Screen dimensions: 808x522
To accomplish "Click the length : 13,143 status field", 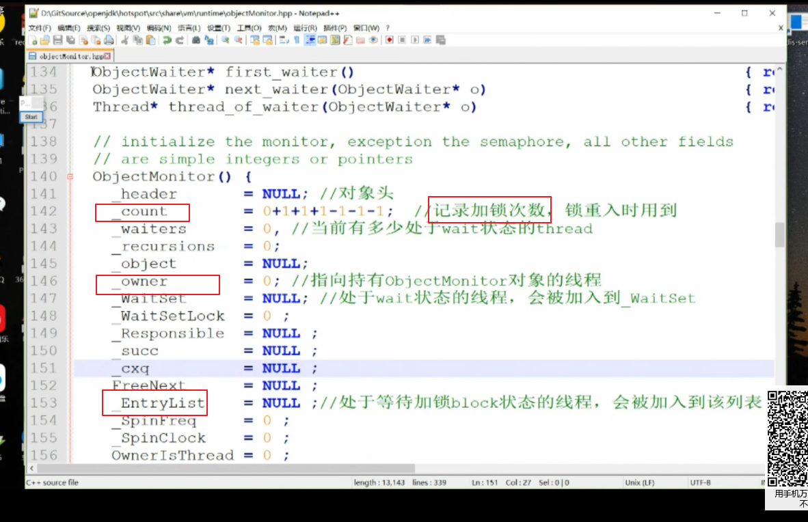I will click(x=379, y=483).
